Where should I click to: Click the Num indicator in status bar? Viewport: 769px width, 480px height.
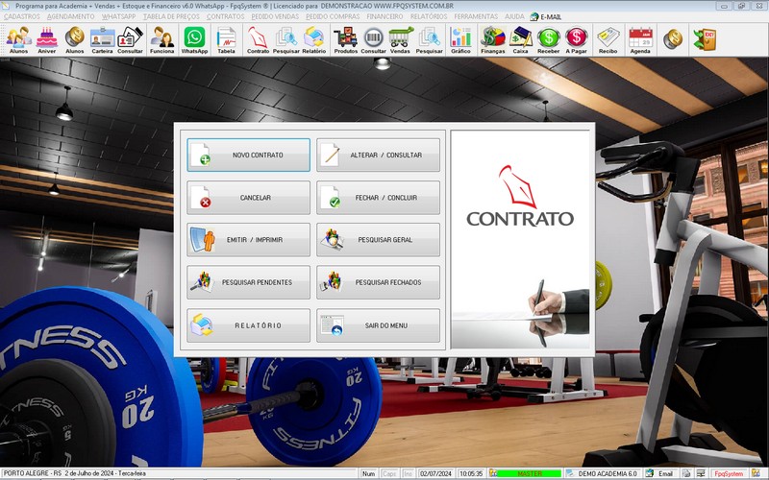click(x=368, y=473)
